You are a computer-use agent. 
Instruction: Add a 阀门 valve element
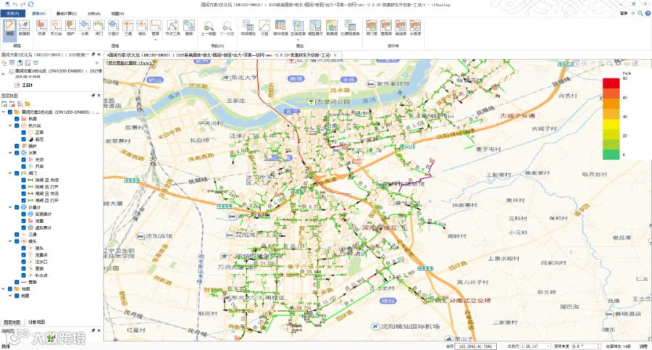click(x=99, y=28)
